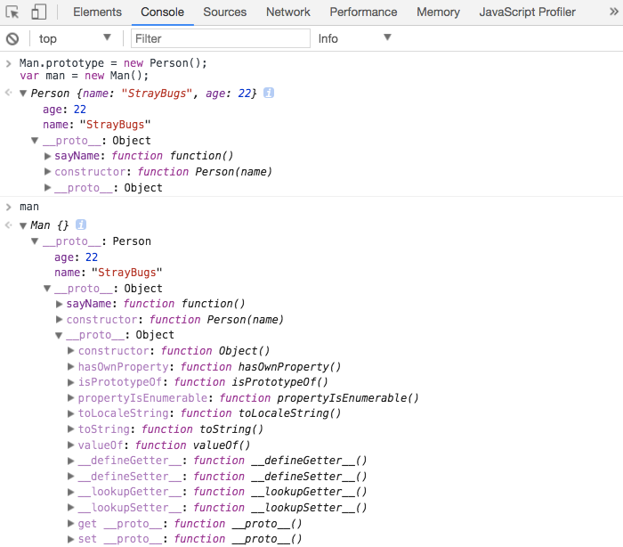The width and height of the screenshot is (623, 547).
Task: Expand toString function entry
Action: 70,429
